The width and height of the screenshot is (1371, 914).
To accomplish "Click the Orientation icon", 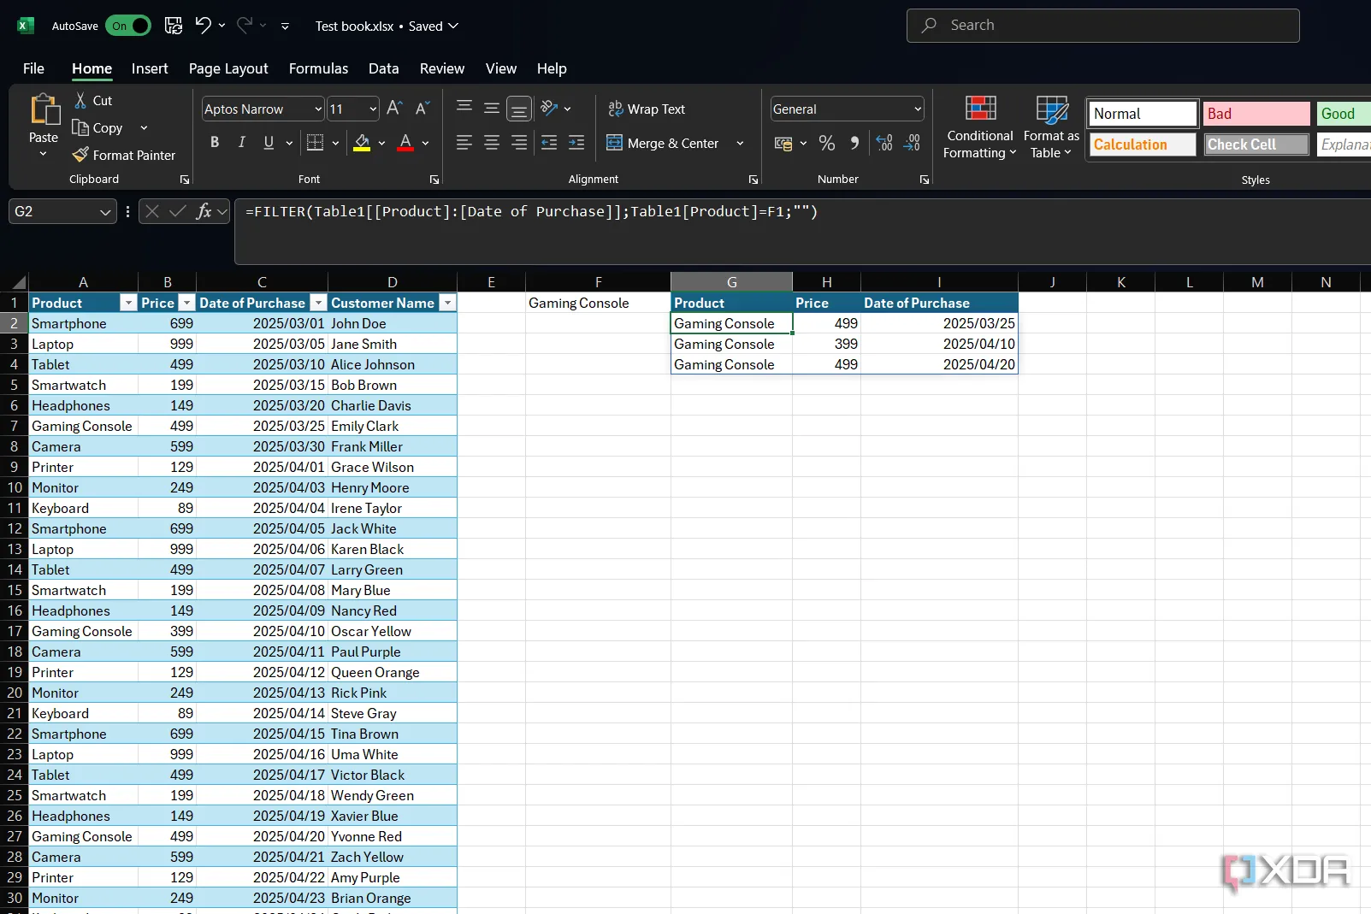I will [x=550, y=109].
